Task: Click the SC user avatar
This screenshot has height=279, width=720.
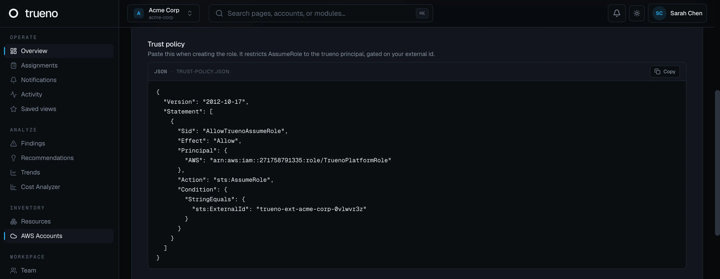Action: (659, 13)
